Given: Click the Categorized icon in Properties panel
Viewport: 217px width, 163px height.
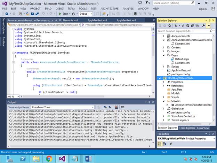Looking at the screenshot, I should (x=160, y=144).
